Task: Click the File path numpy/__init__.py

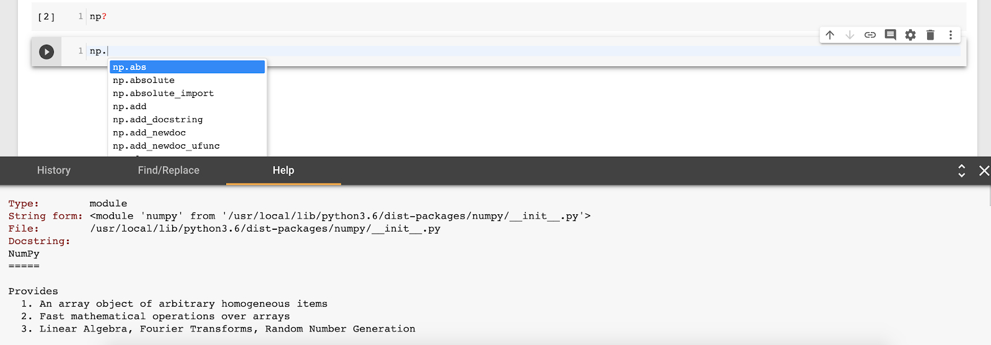Action: pos(265,229)
